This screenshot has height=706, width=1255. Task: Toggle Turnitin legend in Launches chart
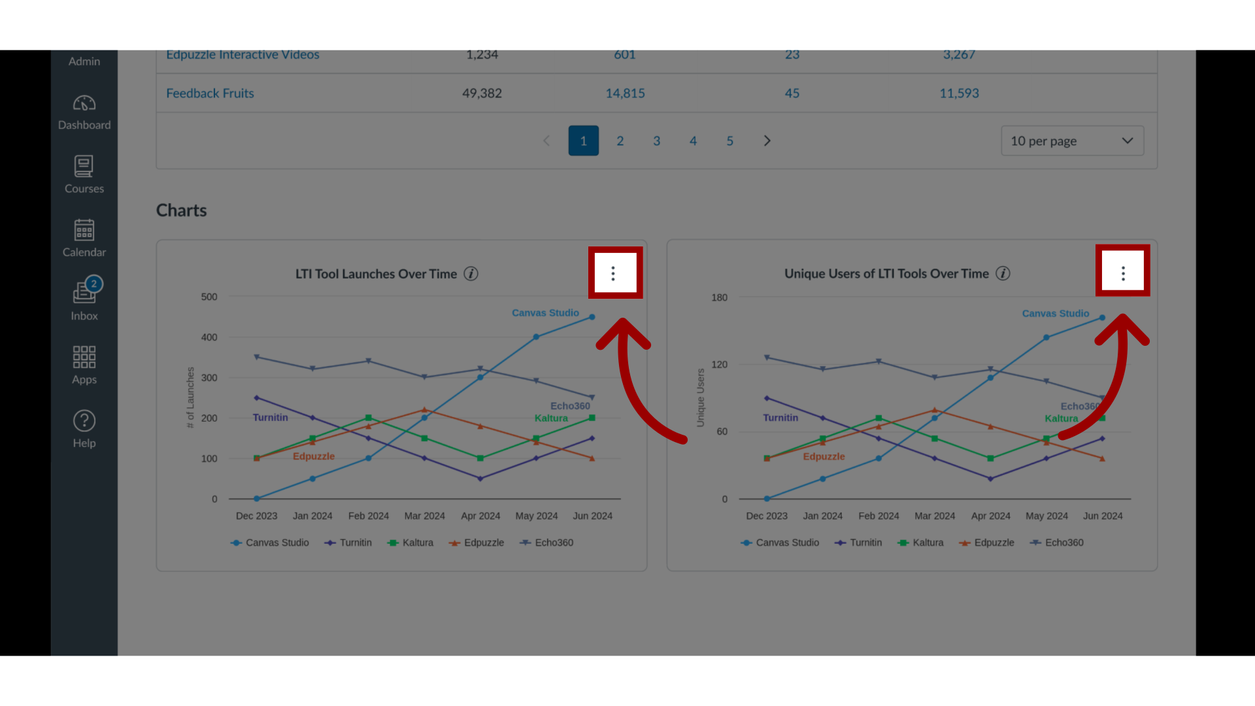point(348,543)
